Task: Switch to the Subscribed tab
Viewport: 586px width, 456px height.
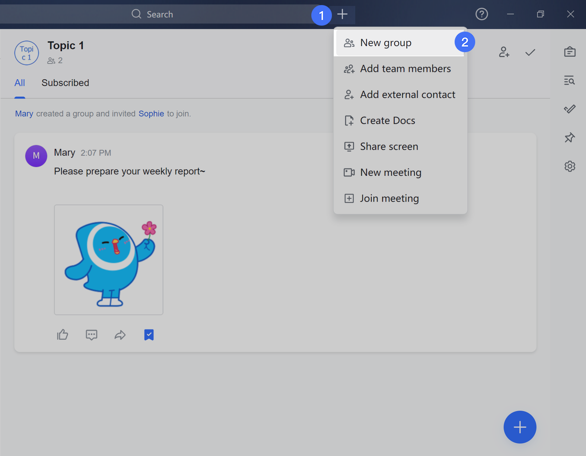Action: click(x=65, y=83)
